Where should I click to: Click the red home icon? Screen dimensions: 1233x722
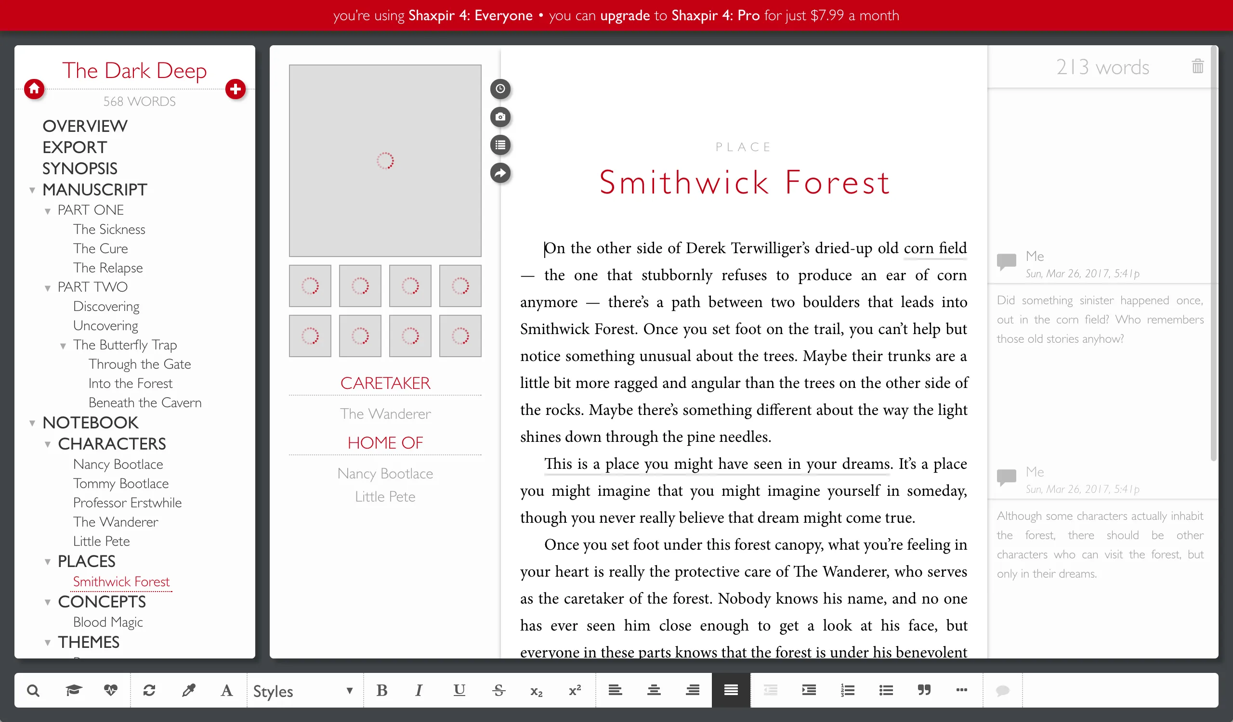point(34,89)
